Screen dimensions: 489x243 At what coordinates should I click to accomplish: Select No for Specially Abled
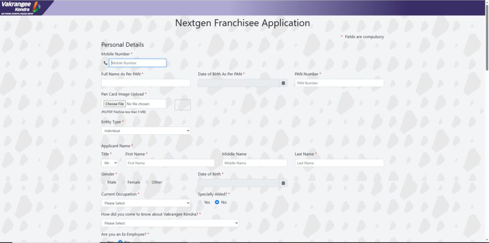click(x=217, y=202)
